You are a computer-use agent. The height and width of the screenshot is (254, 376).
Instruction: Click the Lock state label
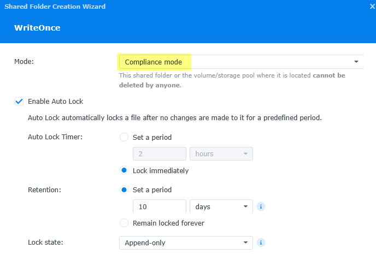pyautogui.click(x=45, y=243)
